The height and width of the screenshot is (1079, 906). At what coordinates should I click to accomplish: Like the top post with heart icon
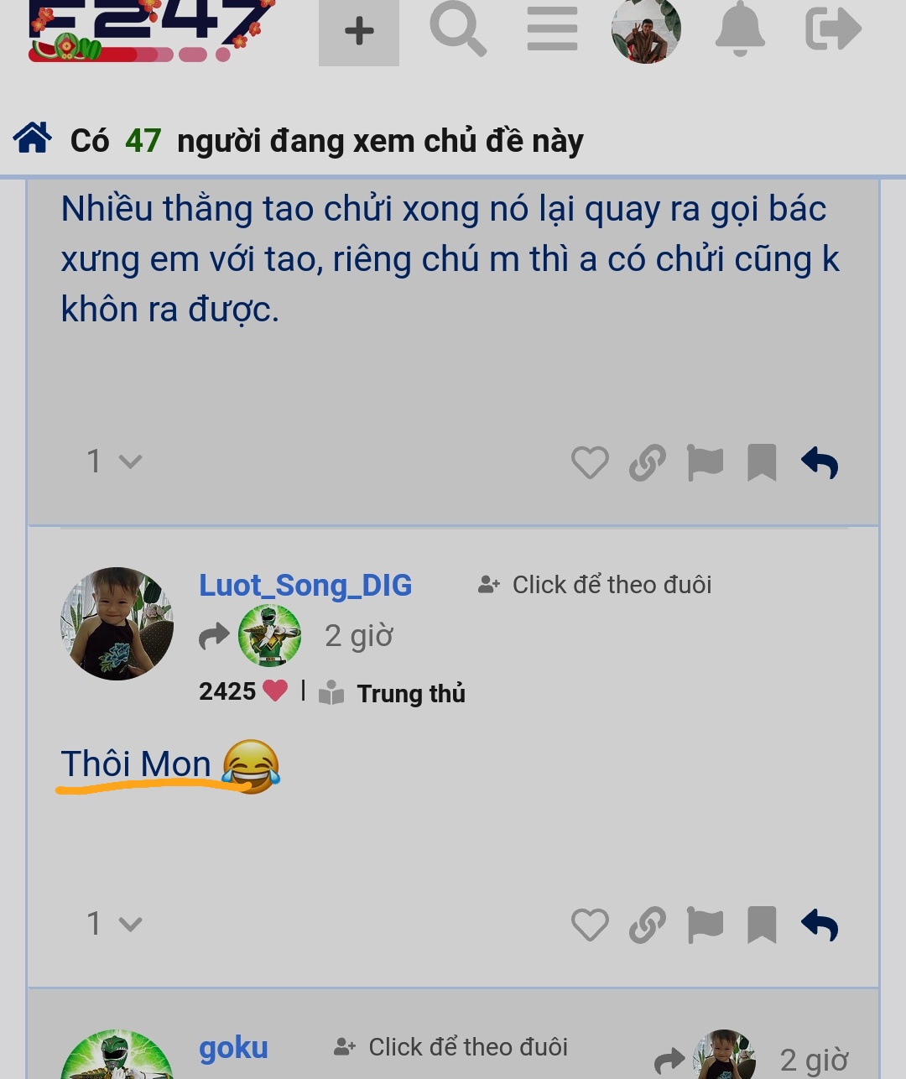(590, 462)
